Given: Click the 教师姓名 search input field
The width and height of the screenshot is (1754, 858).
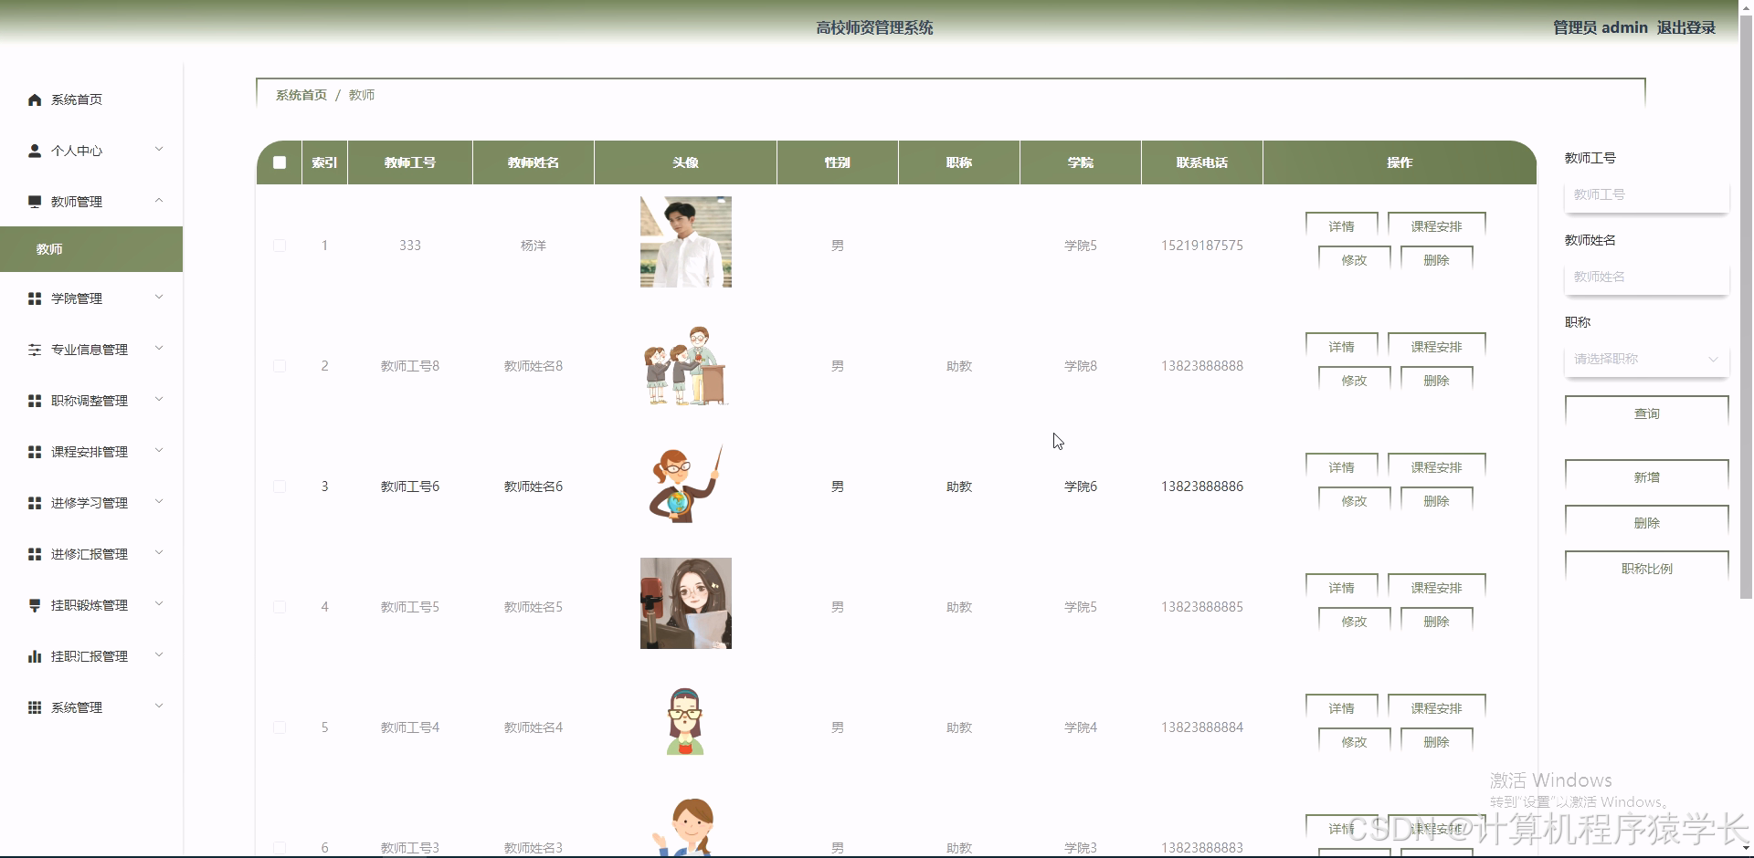Looking at the screenshot, I should click(x=1646, y=277).
